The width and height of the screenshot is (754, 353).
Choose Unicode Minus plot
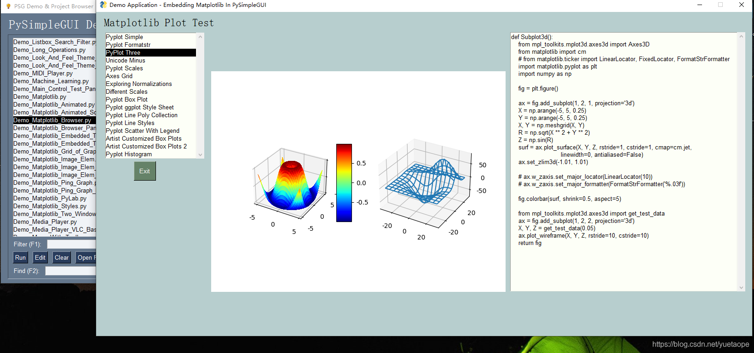(x=151, y=60)
